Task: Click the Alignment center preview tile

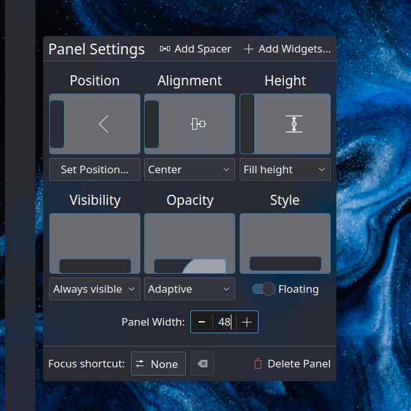Action: pos(190,124)
